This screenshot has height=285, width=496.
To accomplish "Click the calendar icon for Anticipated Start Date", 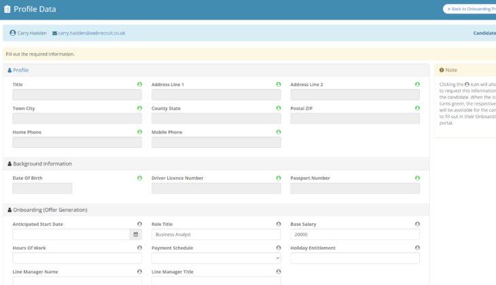I will tap(136, 234).
